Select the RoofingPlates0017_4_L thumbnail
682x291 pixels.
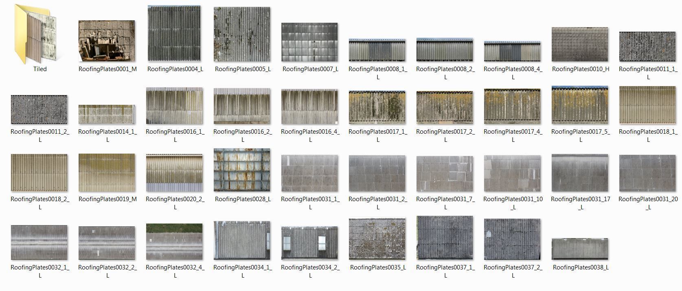tap(512, 106)
